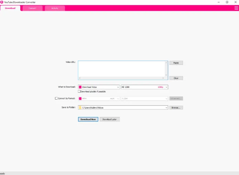Click the Save to Folder label

coord(68,107)
